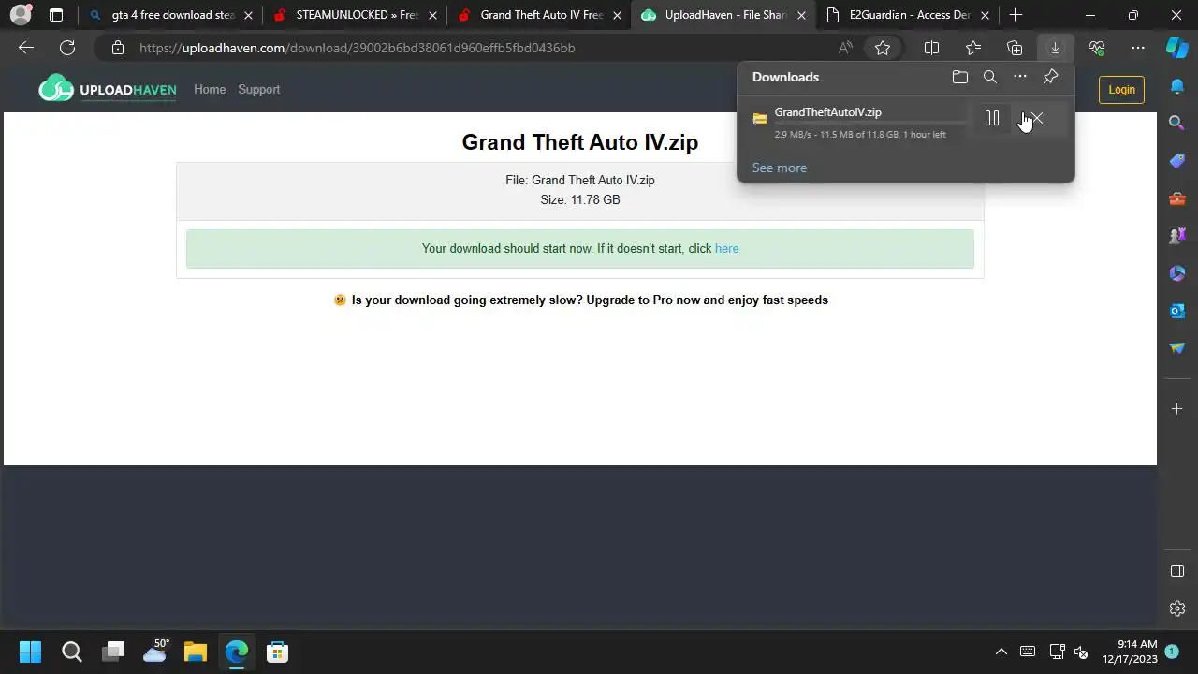Image resolution: width=1198 pixels, height=674 pixels.
Task: Show hidden system tray icons
Action: pos(1001,652)
